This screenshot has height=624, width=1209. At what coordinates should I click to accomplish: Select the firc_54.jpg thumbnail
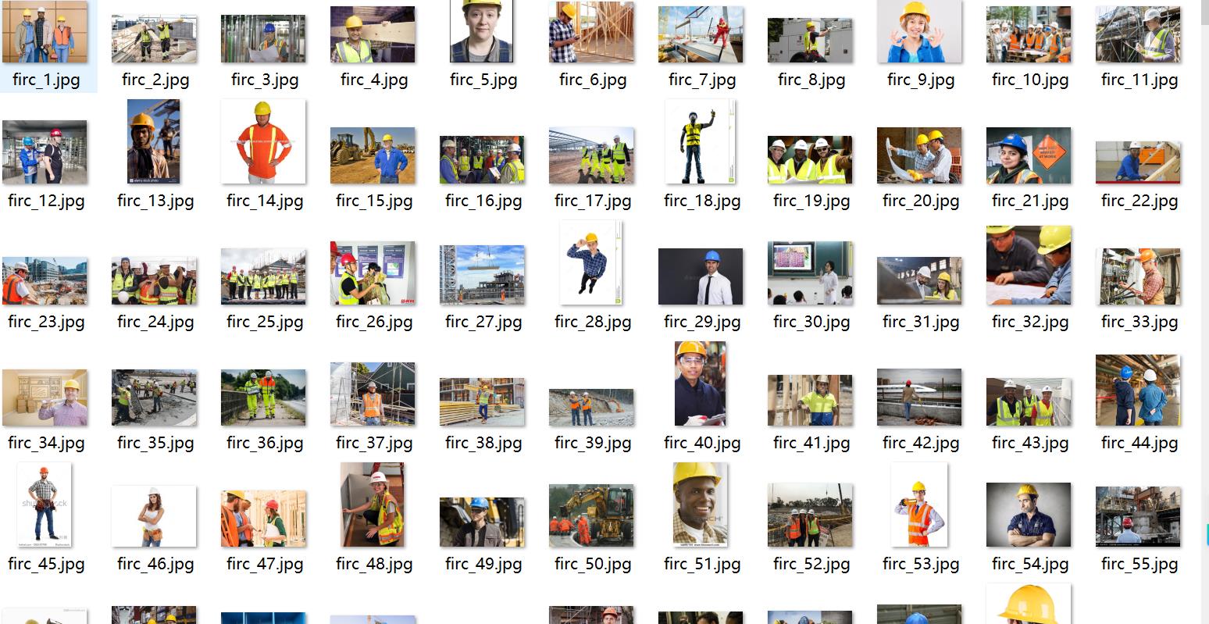1029,515
